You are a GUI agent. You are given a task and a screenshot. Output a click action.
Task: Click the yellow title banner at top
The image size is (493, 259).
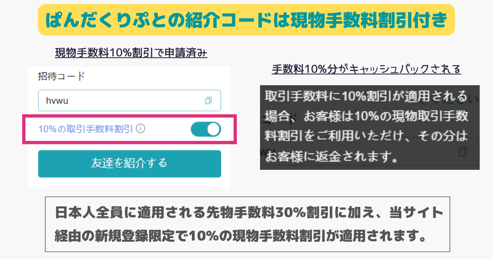click(246, 20)
